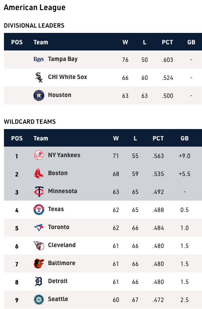Click the Boston Red Sox logo
Image resolution: width=202 pixels, height=309 pixels.
pos(39,174)
